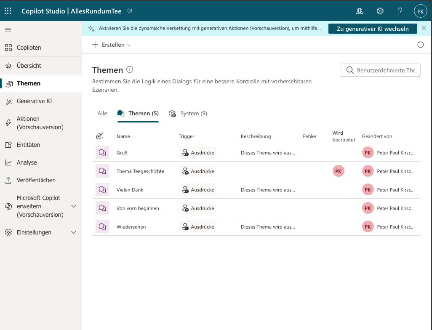Expand Microsoft Copilot erweitern section
The image size is (432, 330).
coord(74,206)
